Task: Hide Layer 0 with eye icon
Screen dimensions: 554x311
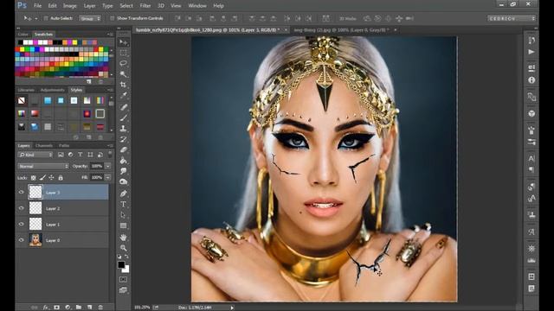Action: 21,240
